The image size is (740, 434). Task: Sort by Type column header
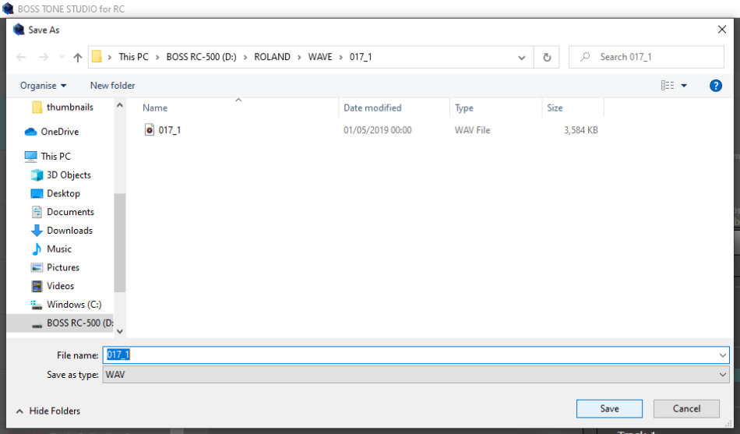(464, 108)
